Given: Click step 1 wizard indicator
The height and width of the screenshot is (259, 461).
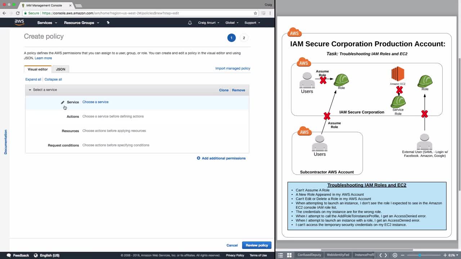Looking at the screenshot, I should coord(231,38).
